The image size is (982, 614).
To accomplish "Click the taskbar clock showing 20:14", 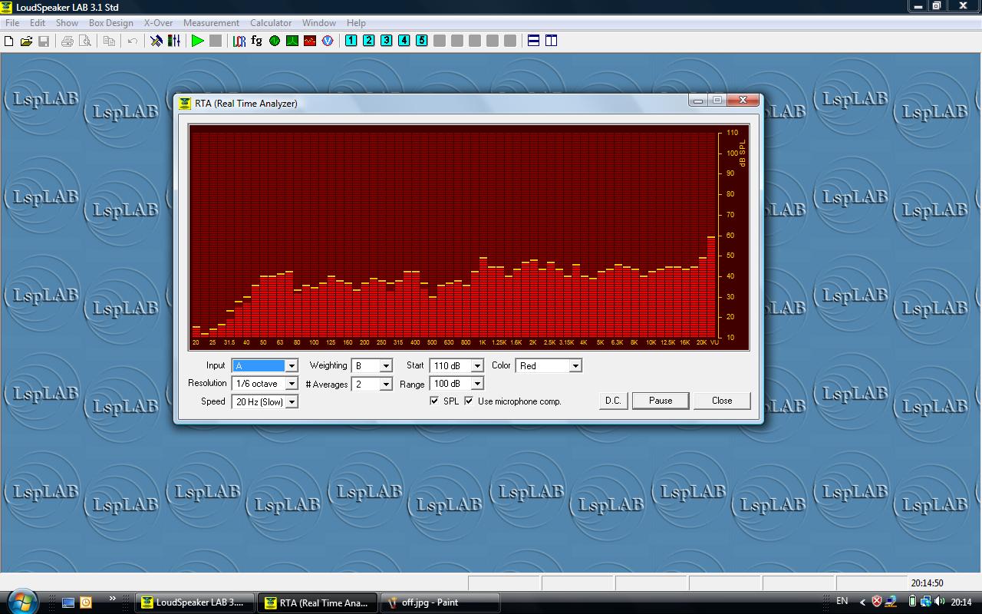I will coord(961,602).
